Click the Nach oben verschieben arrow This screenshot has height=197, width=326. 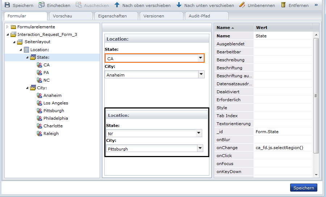click(117, 5)
